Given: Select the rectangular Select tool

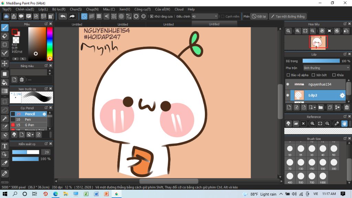Looking at the screenshot, I should pyautogui.click(x=5, y=101).
